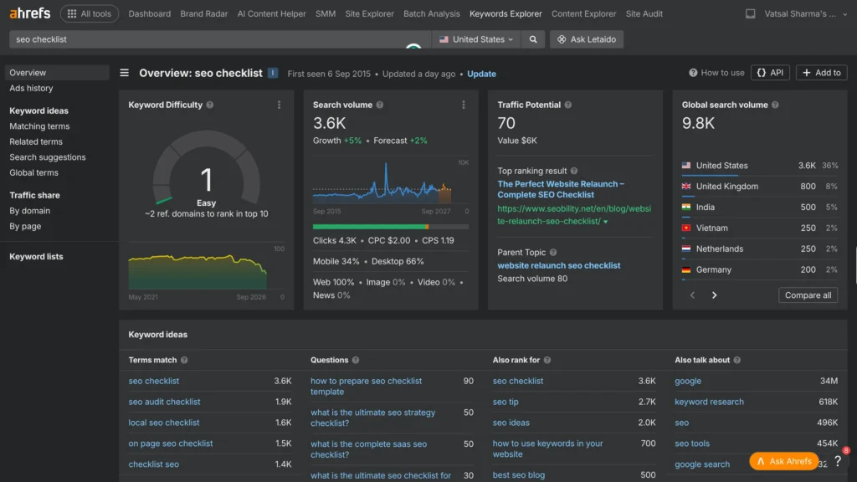This screenshot has width=857, height=482.
Task: Open Site Explorer tab
Action: pos(369,13)
